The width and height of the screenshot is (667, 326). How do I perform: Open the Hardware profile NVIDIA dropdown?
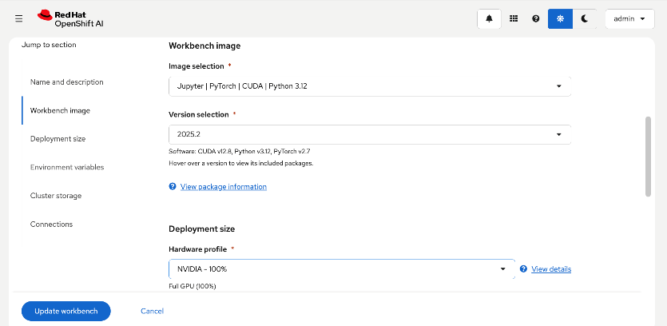[x=342, y=269]
